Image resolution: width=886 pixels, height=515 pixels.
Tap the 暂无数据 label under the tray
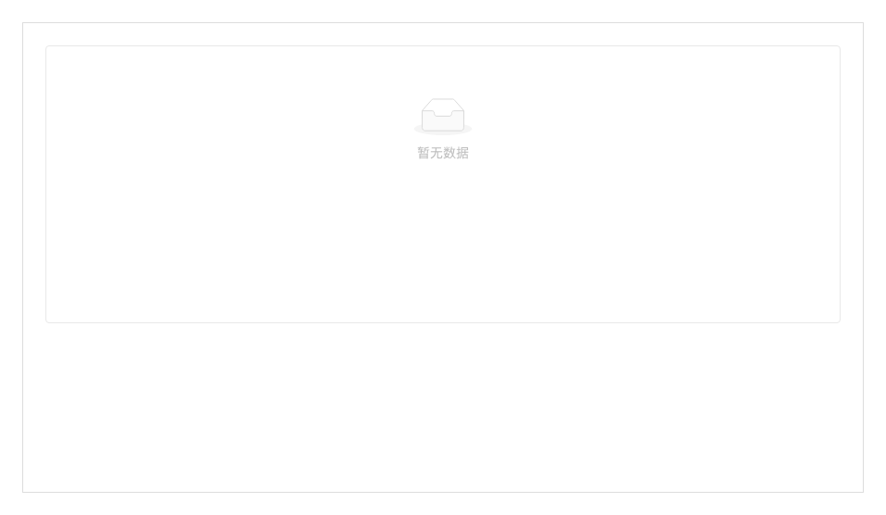click(443, 153)
